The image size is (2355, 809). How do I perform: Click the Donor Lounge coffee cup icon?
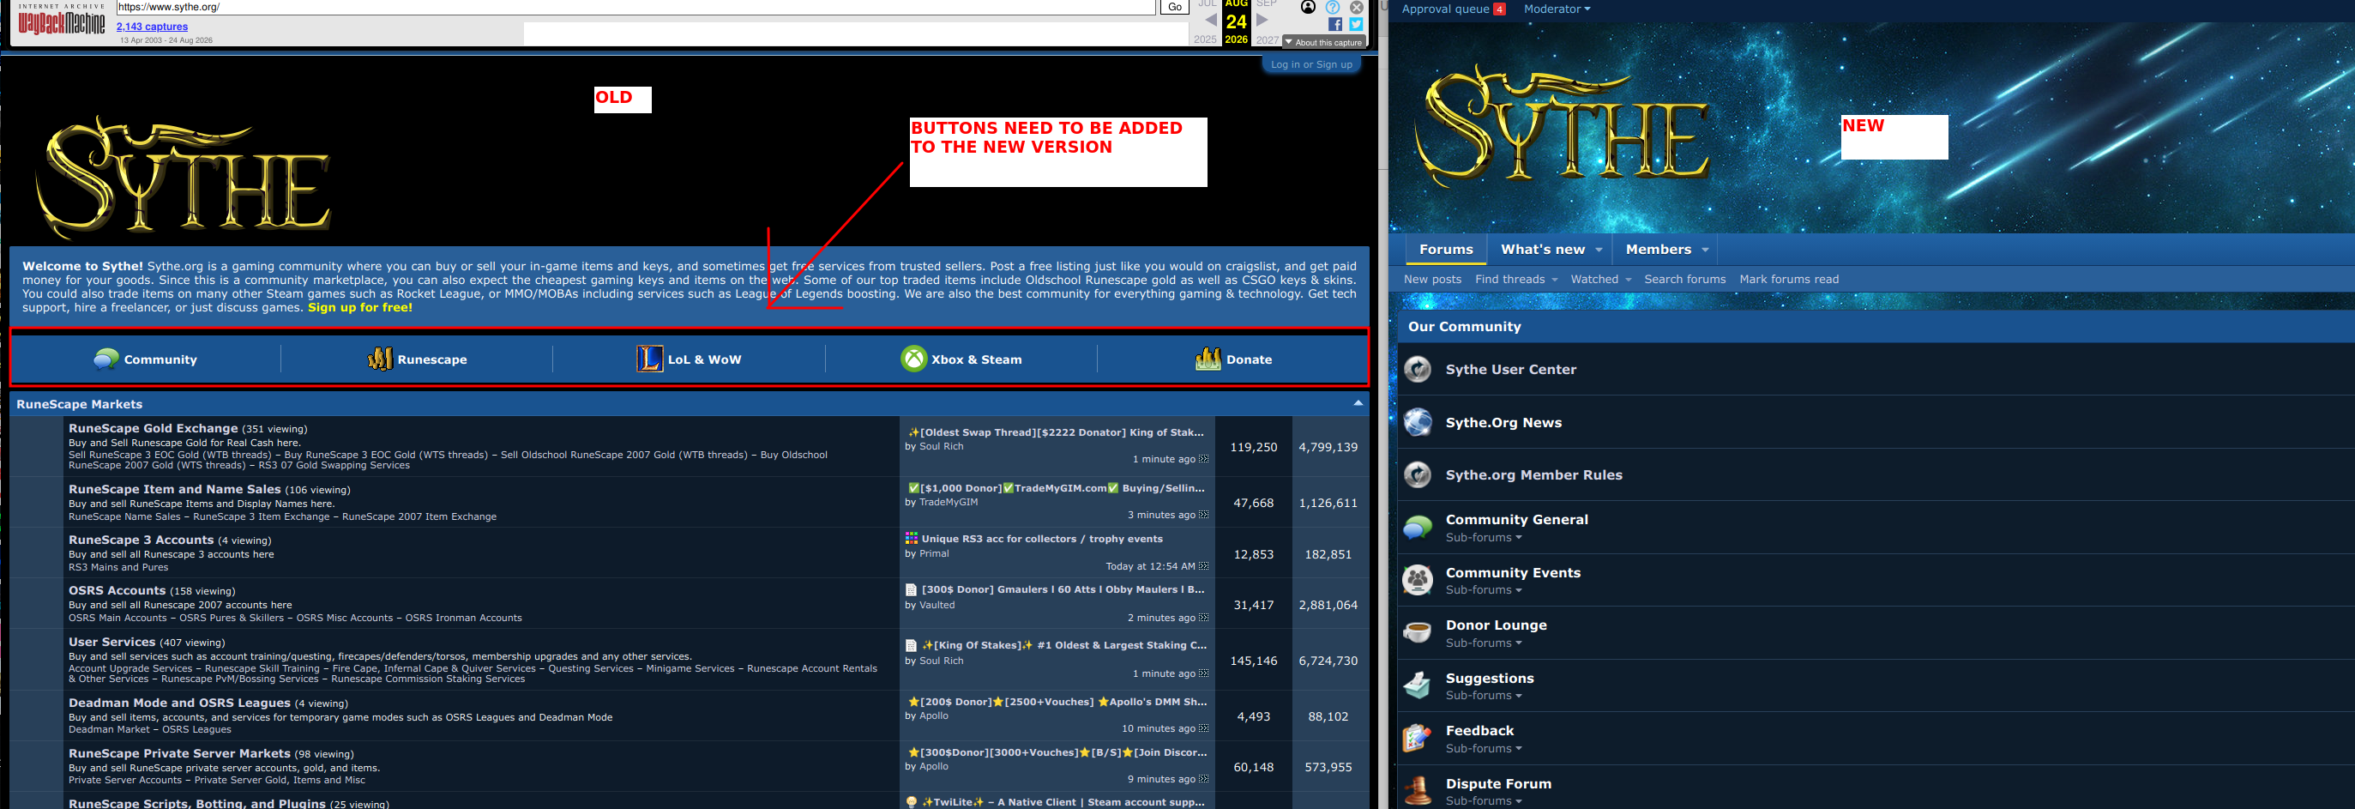click(x=1418, y=632)
